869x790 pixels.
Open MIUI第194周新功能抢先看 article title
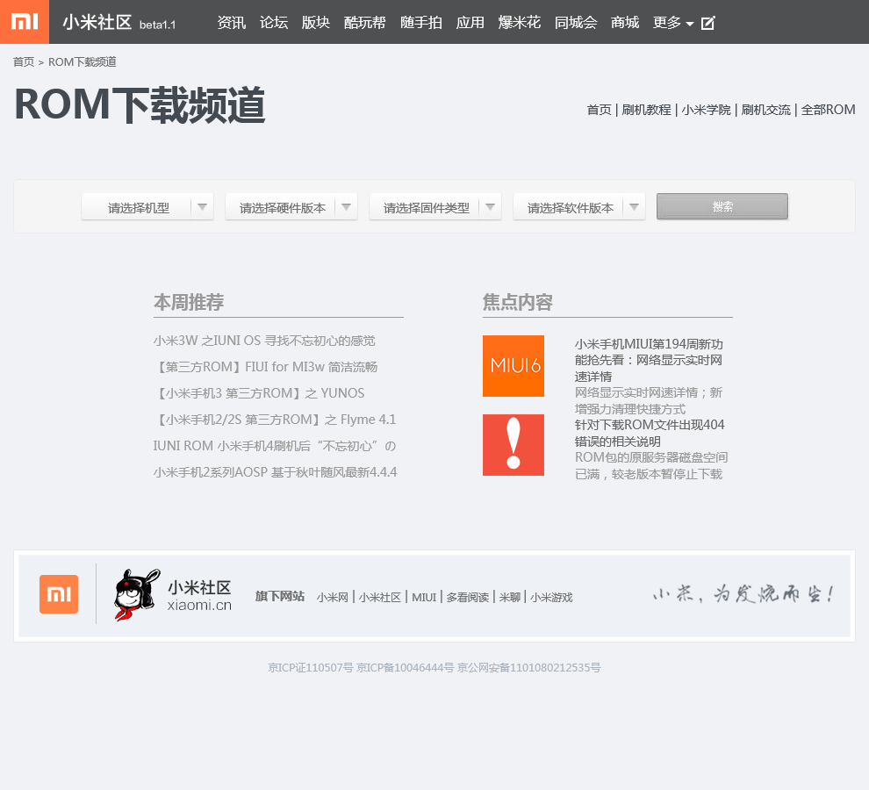649,361
